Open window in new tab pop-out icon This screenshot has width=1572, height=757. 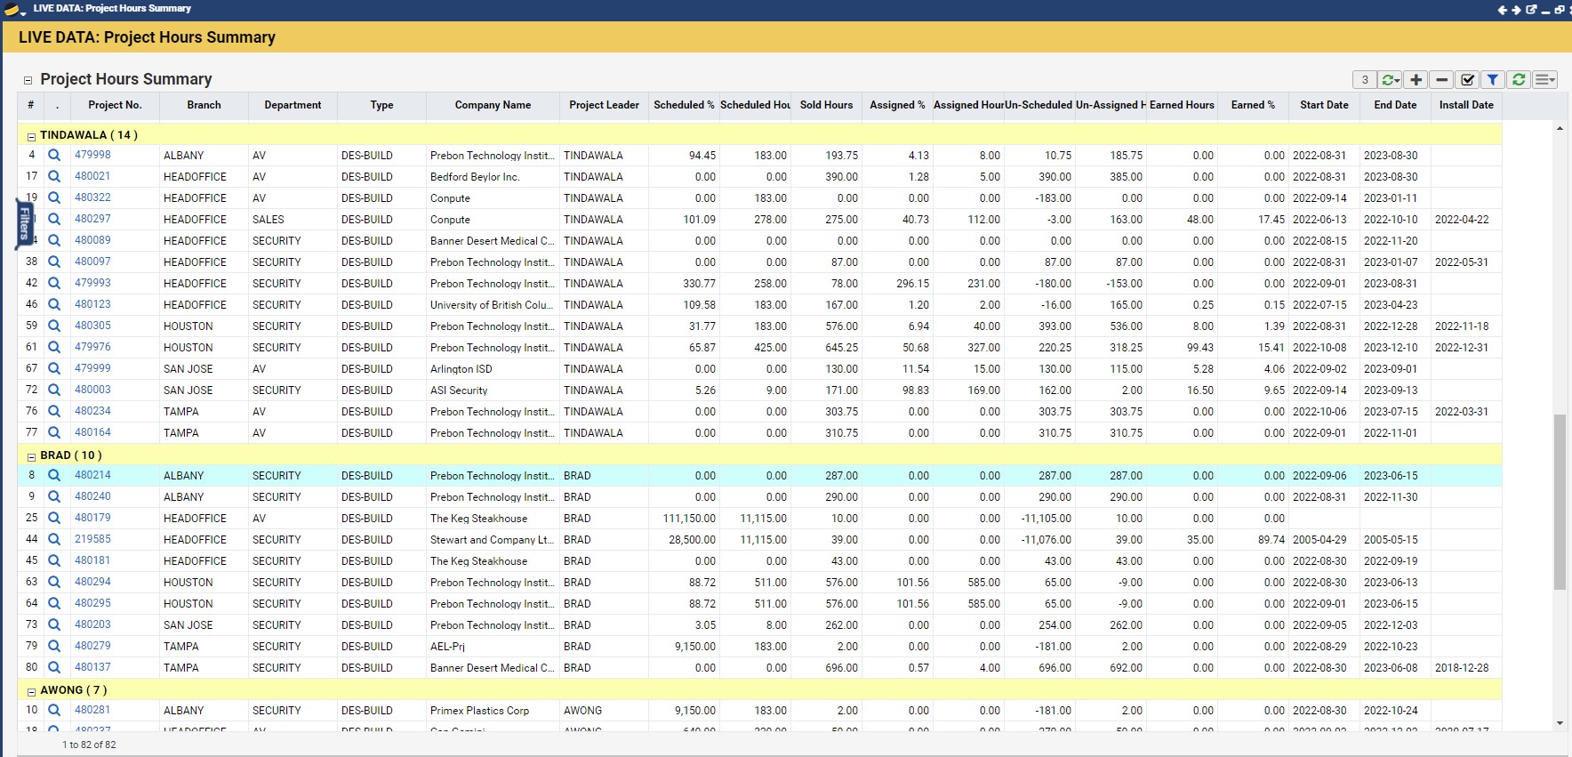(1531, 10)
